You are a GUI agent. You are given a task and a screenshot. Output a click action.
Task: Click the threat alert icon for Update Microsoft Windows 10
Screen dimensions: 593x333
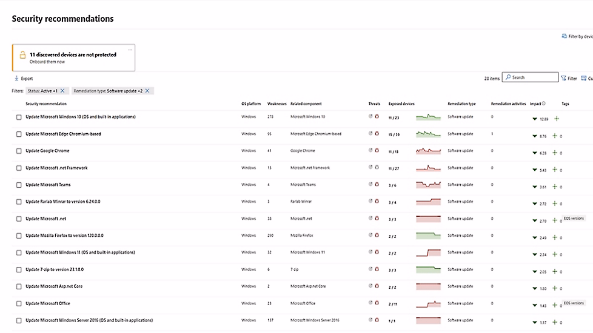tap(377, 116)
